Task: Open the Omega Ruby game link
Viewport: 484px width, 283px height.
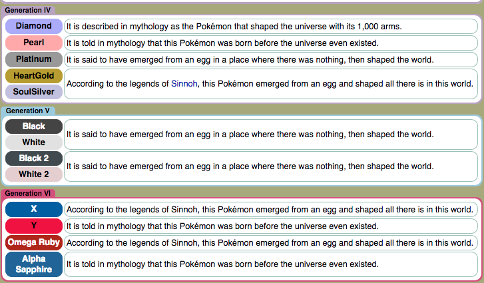Action: (34, 242)
